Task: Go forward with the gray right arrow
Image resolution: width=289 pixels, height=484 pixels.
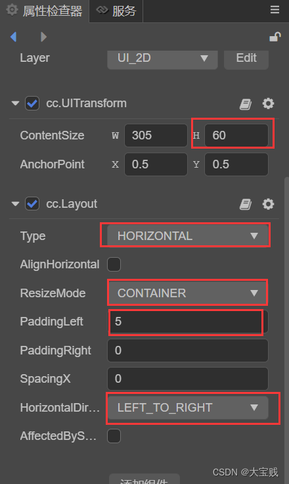Action: click(x=43, y=37)
